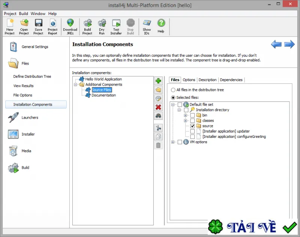The image size is (300, 237).
Task: Click the binoculars search icon
Action: (x=158, y=116)
